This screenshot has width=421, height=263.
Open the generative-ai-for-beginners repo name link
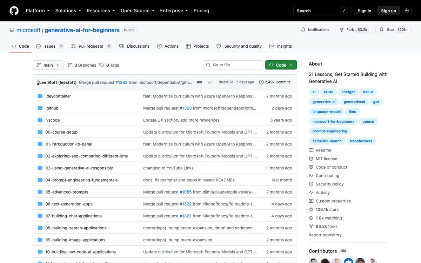click(x=82, y=30)
